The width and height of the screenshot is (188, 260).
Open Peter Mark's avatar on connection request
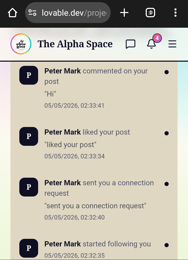point(29,187)
